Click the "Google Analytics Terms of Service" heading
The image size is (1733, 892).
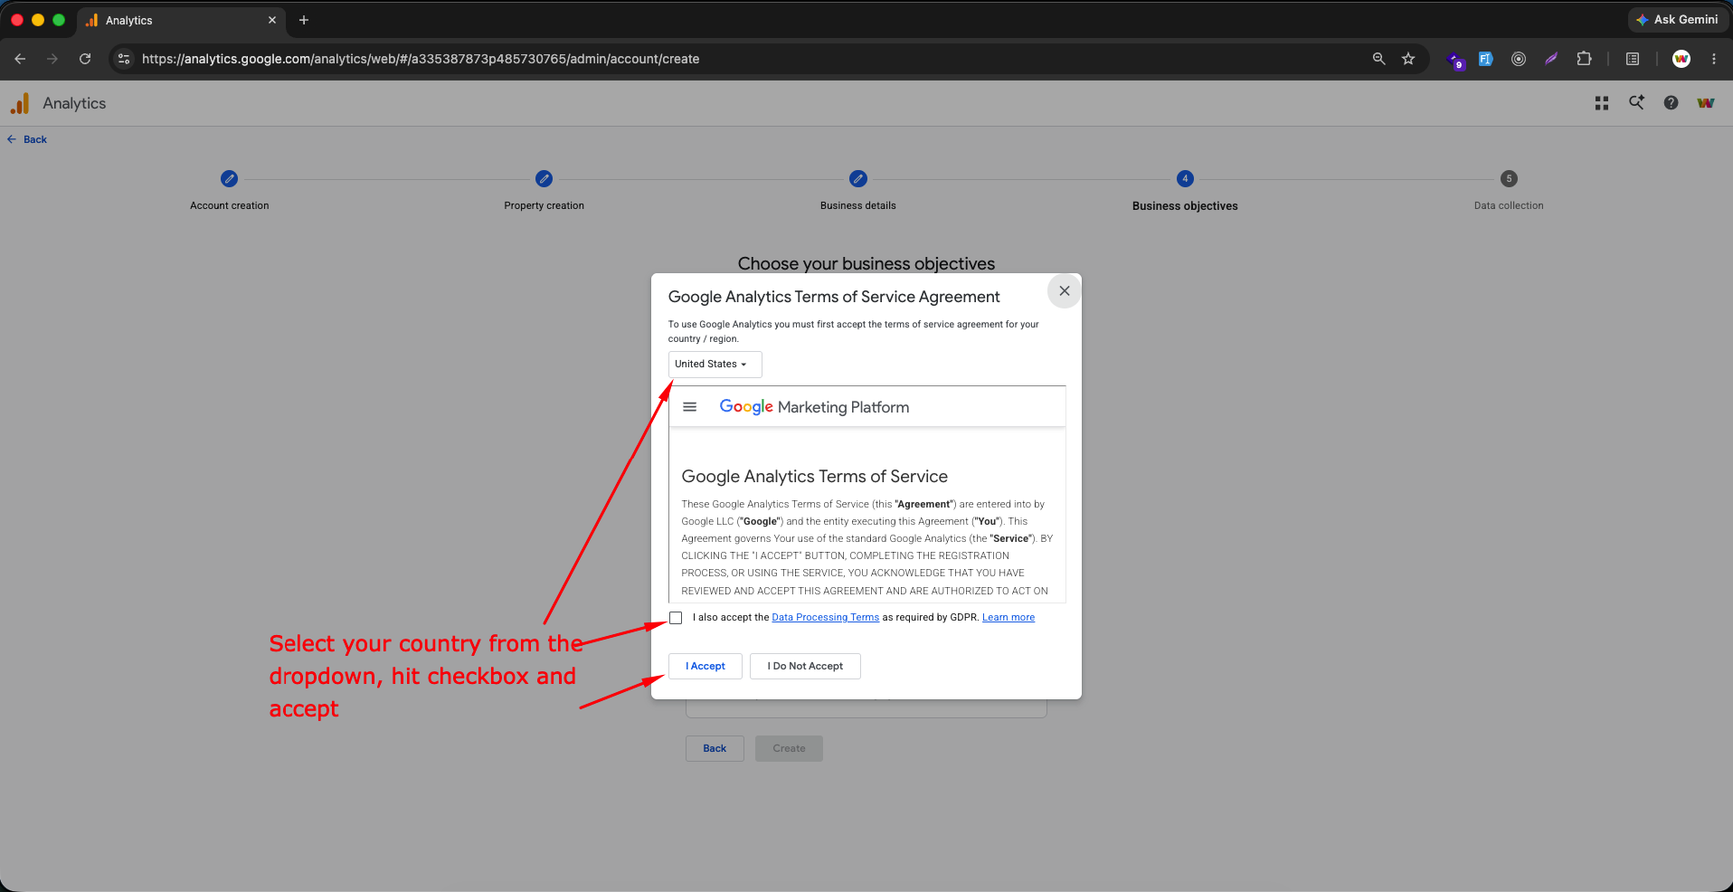[x=815, y=477]
